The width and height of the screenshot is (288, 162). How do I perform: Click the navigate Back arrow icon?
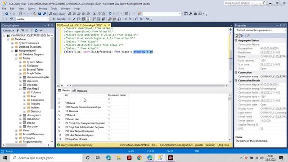click(x=7, y=14)
